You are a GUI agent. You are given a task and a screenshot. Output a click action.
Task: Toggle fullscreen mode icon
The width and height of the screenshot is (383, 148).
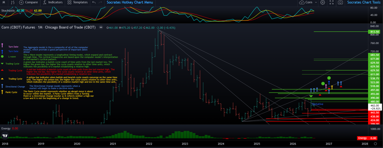click(331, 2)
